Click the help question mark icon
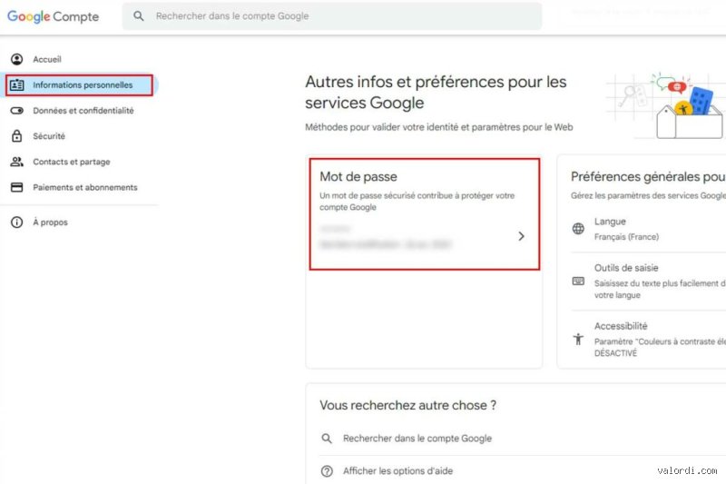The image size is (726, 484). [327, 471]
